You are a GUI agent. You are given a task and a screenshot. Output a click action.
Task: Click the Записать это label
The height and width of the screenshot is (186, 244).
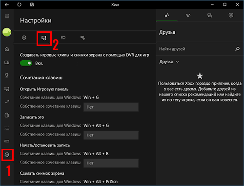pos(32,117)
